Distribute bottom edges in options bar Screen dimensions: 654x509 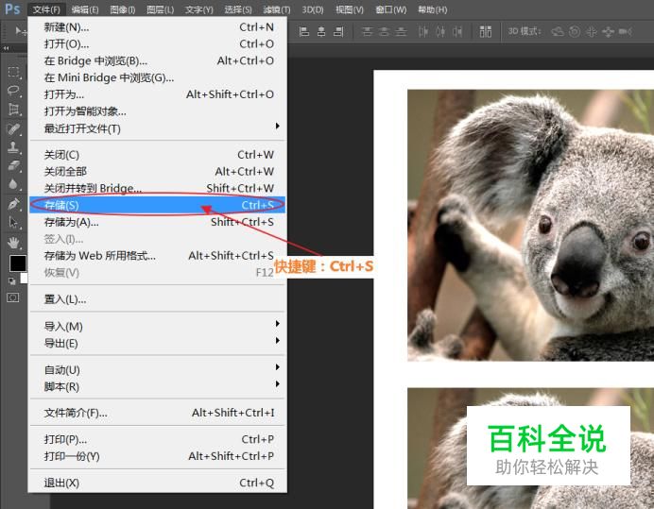click(x=401, y=31)
